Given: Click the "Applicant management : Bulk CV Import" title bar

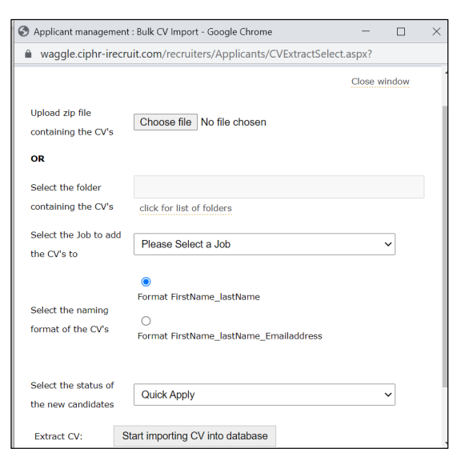Looking at the screenshot, I should [x=153, y=32].
